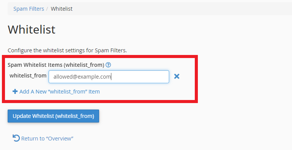Click the breadcrumb slash separator
The height and width of the screenshot is (150, 292).
tap(47, 9)
